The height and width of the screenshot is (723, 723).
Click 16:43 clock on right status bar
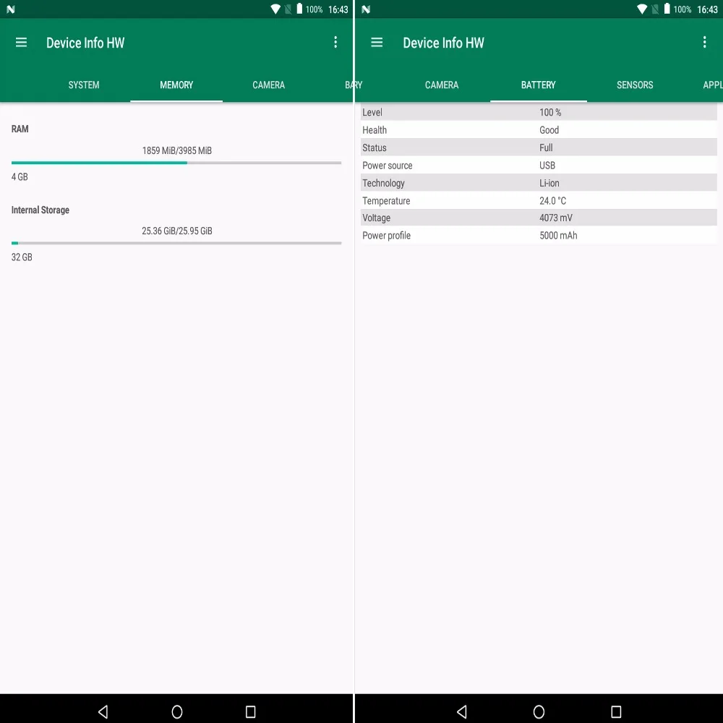tap(707, 9)
